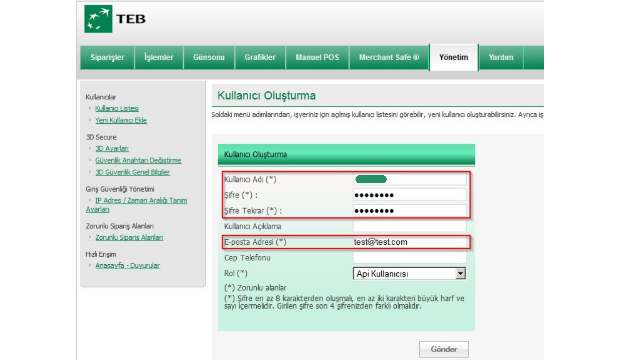
Task: Open the Grafikler tab
Action: pyautogui.click(x=260, y=57)
